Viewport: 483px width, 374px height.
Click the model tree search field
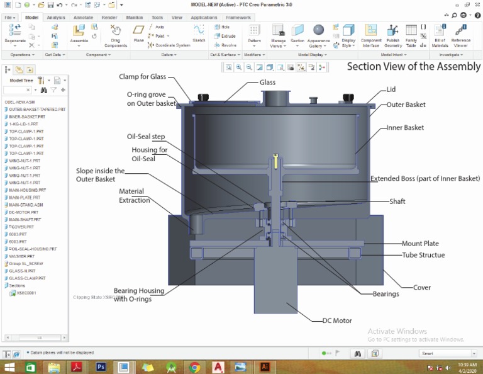point(16,90)
